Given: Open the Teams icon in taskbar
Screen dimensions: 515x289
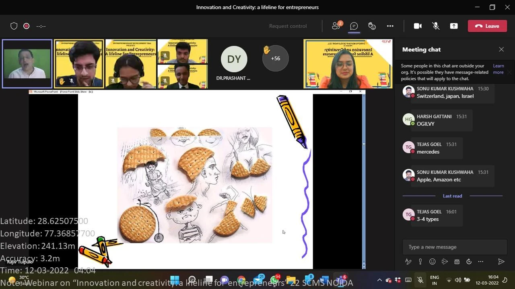Looking at the screenshot, I should [x=342, y=280].
